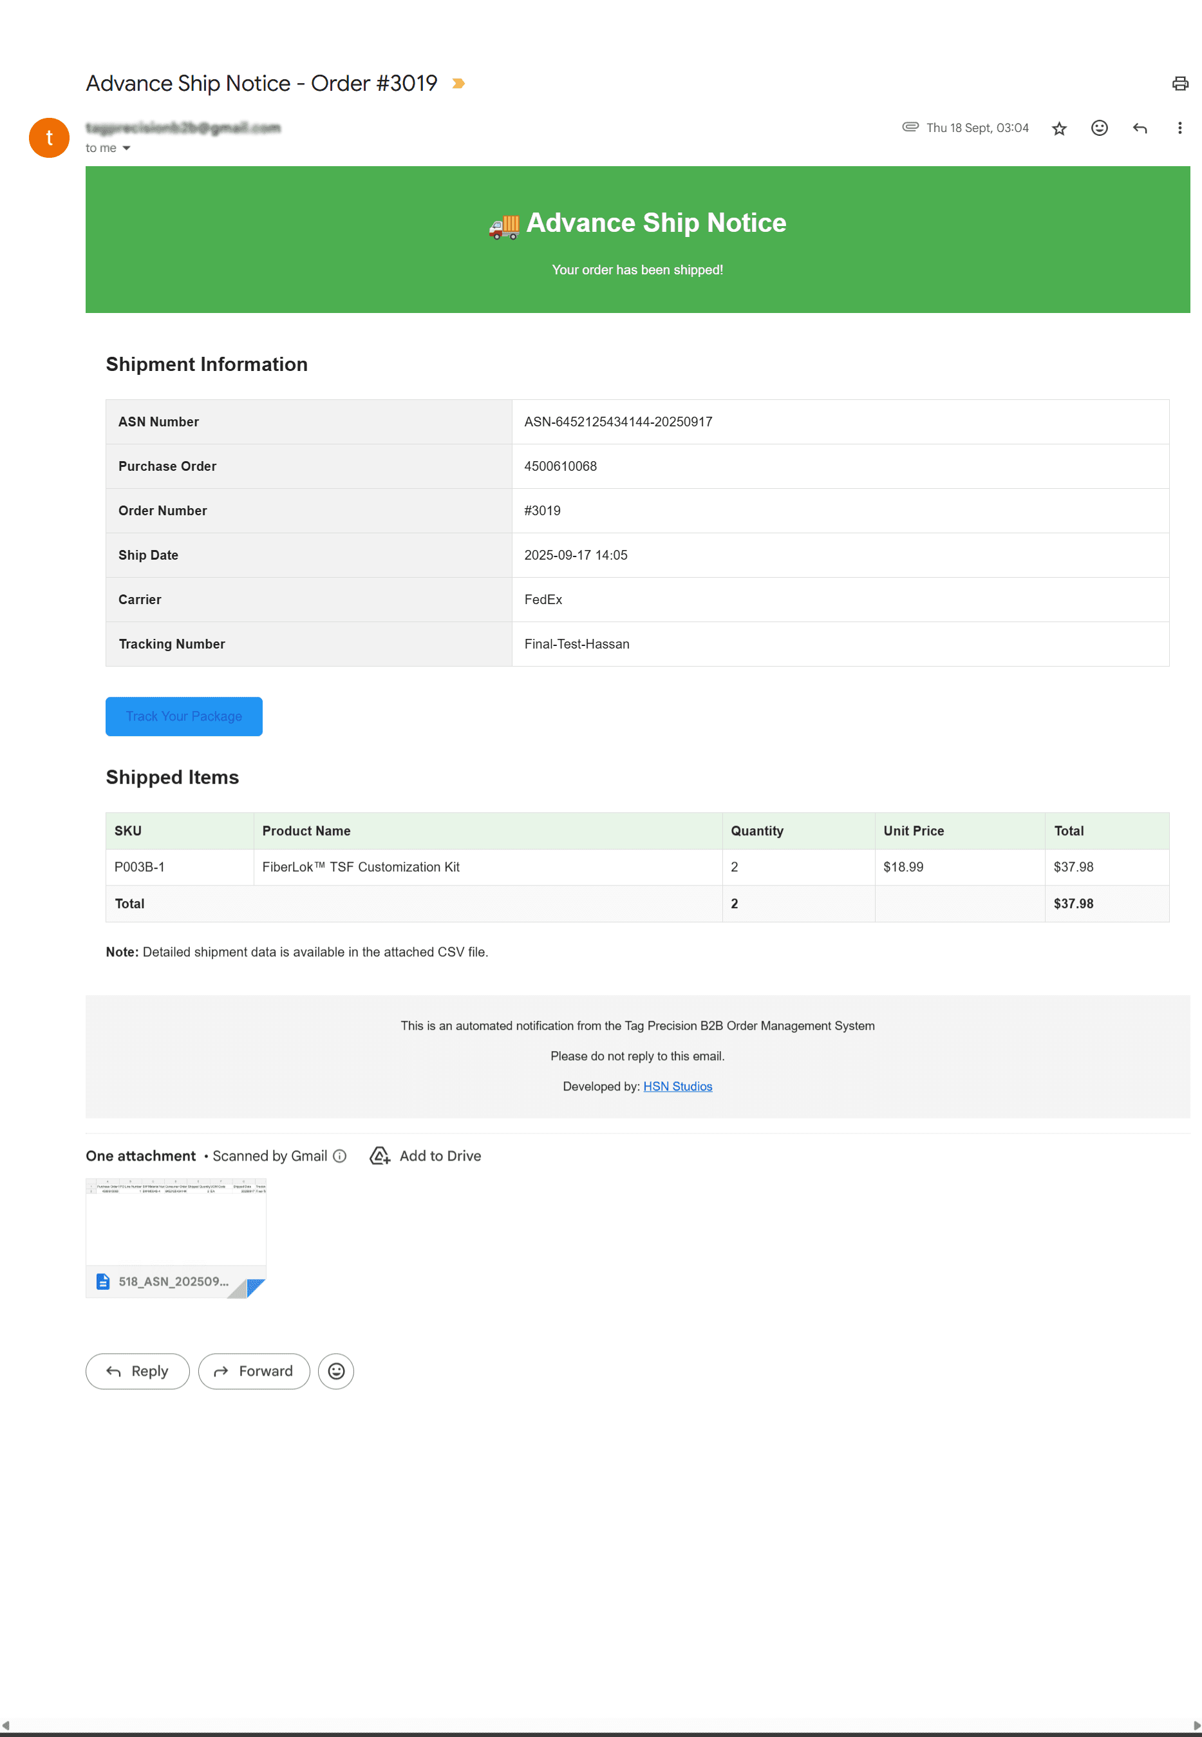
Task: Open the HSN Studios link
Action: coord(677,1087)
